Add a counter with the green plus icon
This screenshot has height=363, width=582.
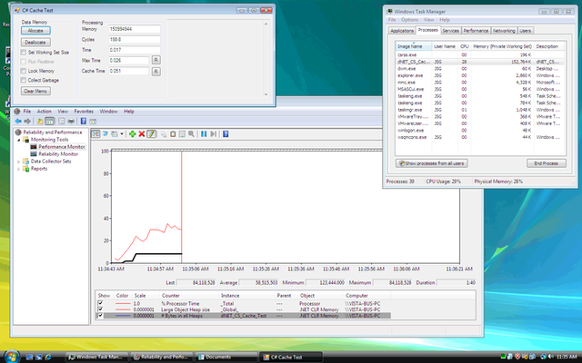pyautogui.click(x=132, y=133)
